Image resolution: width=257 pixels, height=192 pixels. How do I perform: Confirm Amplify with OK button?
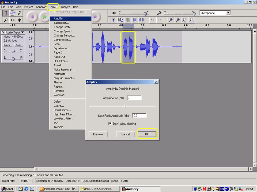[x=147, y=134]
